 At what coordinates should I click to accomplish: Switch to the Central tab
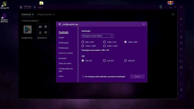click(x=26, y=15)
